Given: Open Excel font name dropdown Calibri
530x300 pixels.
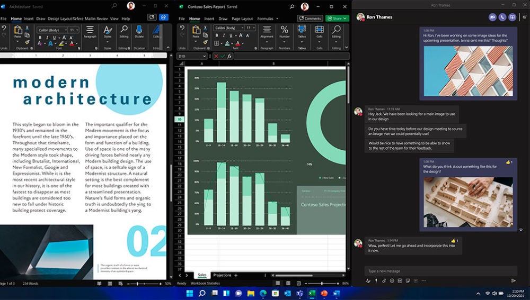Looking at the screenshot, I should tap(242, 28).
